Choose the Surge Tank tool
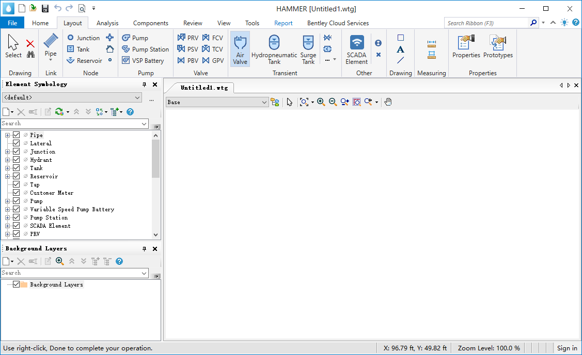The height and width of the screenshot is (355, 582). [x=308, y=49]
